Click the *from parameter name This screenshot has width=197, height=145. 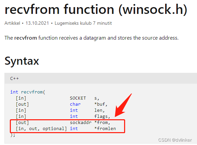point(101,123)
